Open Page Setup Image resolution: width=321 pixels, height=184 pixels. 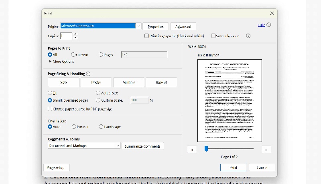[57, 168]
